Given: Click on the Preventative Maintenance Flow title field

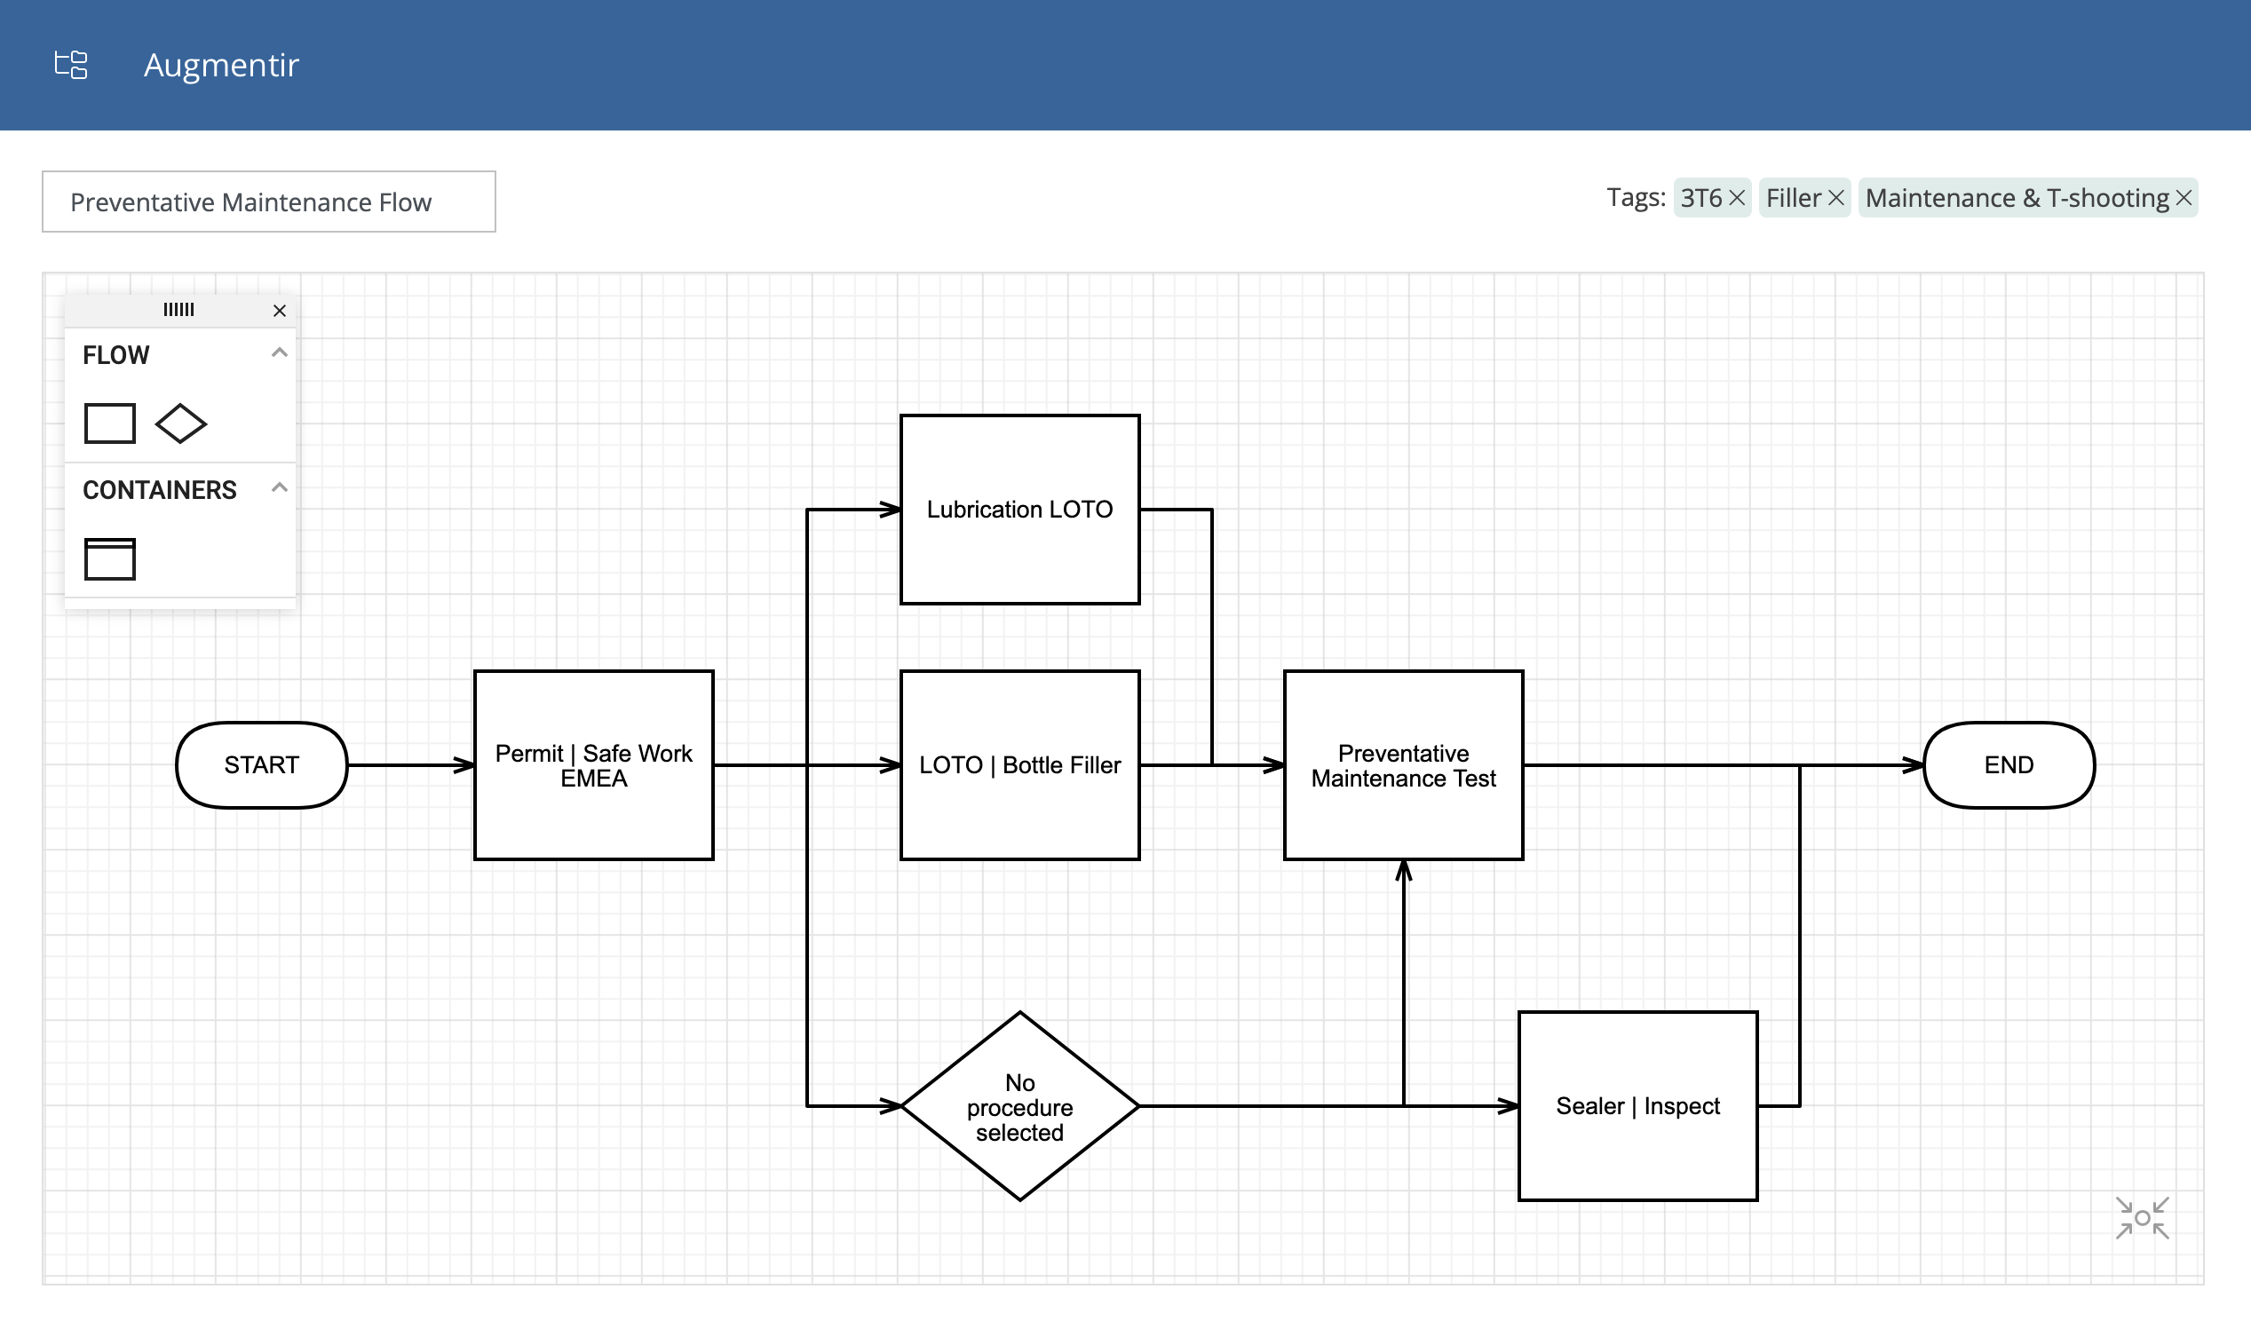Looking at the screenshot, I should 269,201.
